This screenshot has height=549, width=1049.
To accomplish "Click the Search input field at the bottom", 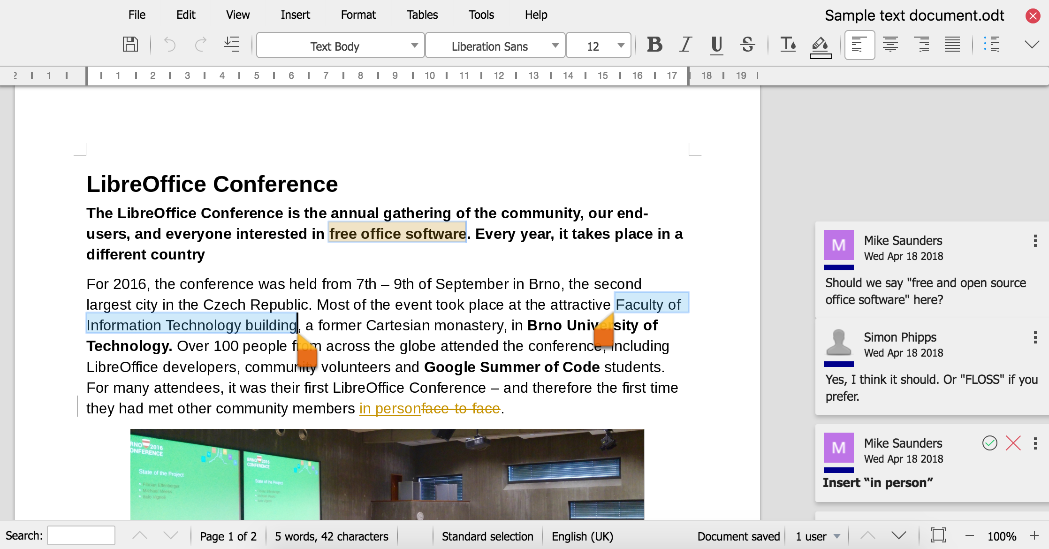I will (81, 534).
